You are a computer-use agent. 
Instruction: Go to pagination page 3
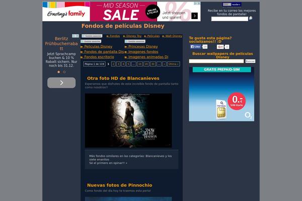(118, 64)
